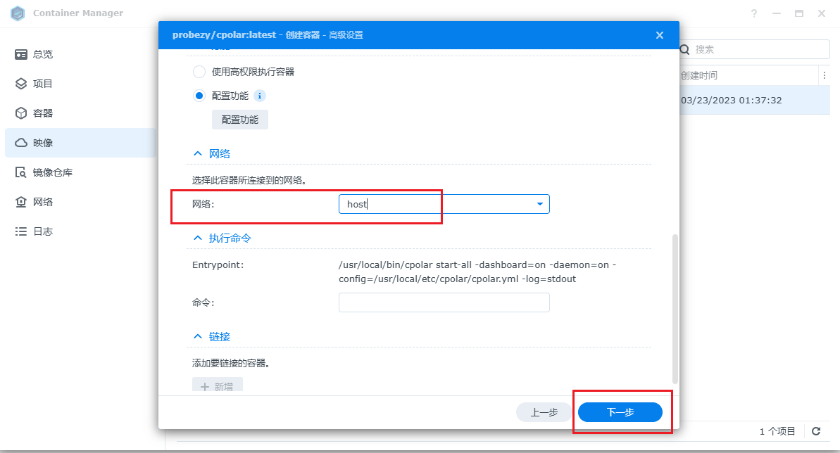
Task: Select 使用高权限执行容器 radio option
Action: (x=199, y=72)
